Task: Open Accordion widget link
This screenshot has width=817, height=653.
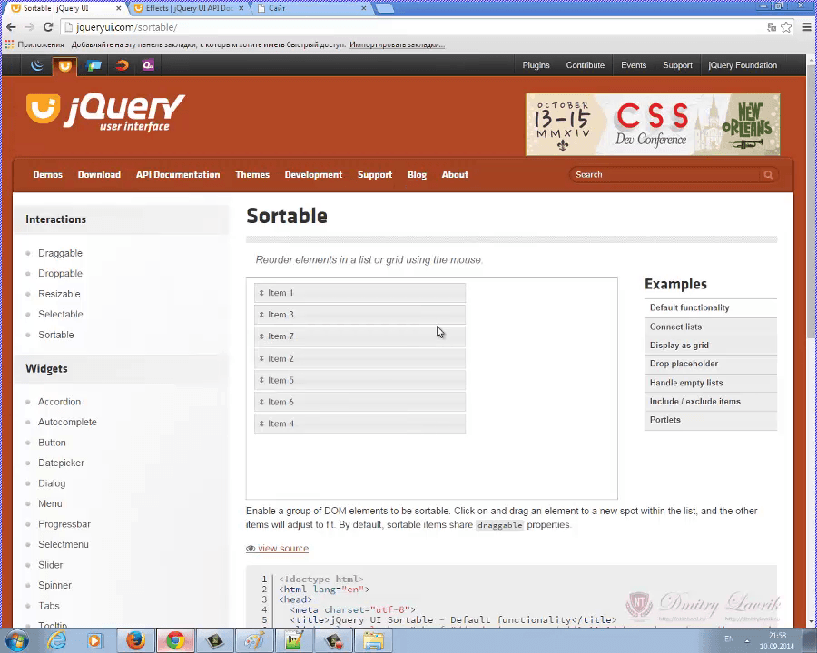Action: pos(59,402)
